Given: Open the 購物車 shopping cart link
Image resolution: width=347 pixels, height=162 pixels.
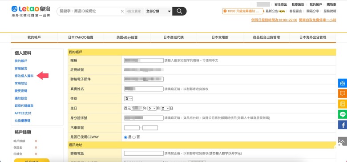Looking at the screenshot, I should click(x=331, y=4).
